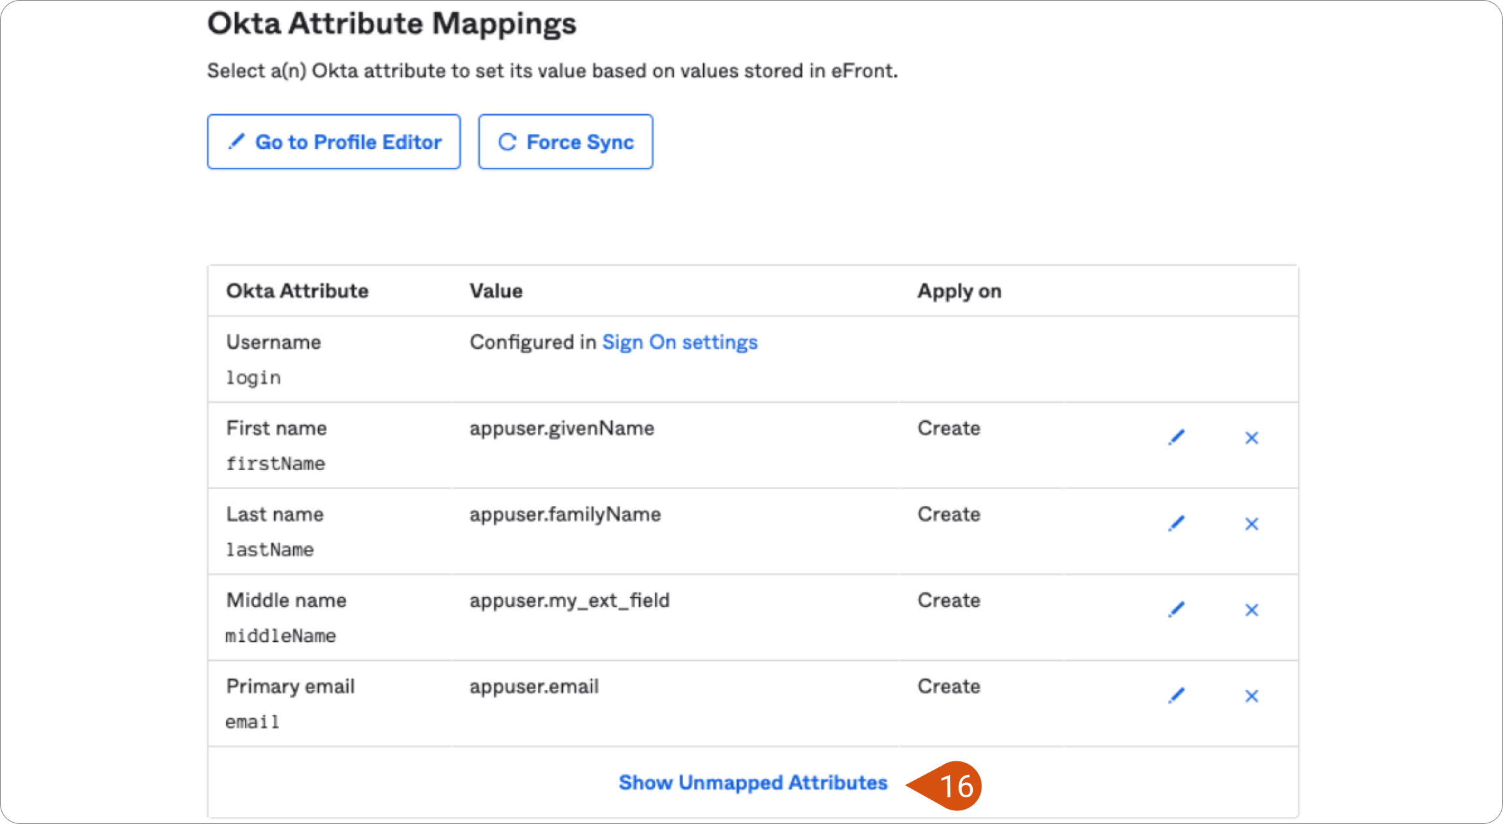Remove the First name mapping
Image resolution: width=1503 pixels, height=824 pixels.
pos(1252,438)
